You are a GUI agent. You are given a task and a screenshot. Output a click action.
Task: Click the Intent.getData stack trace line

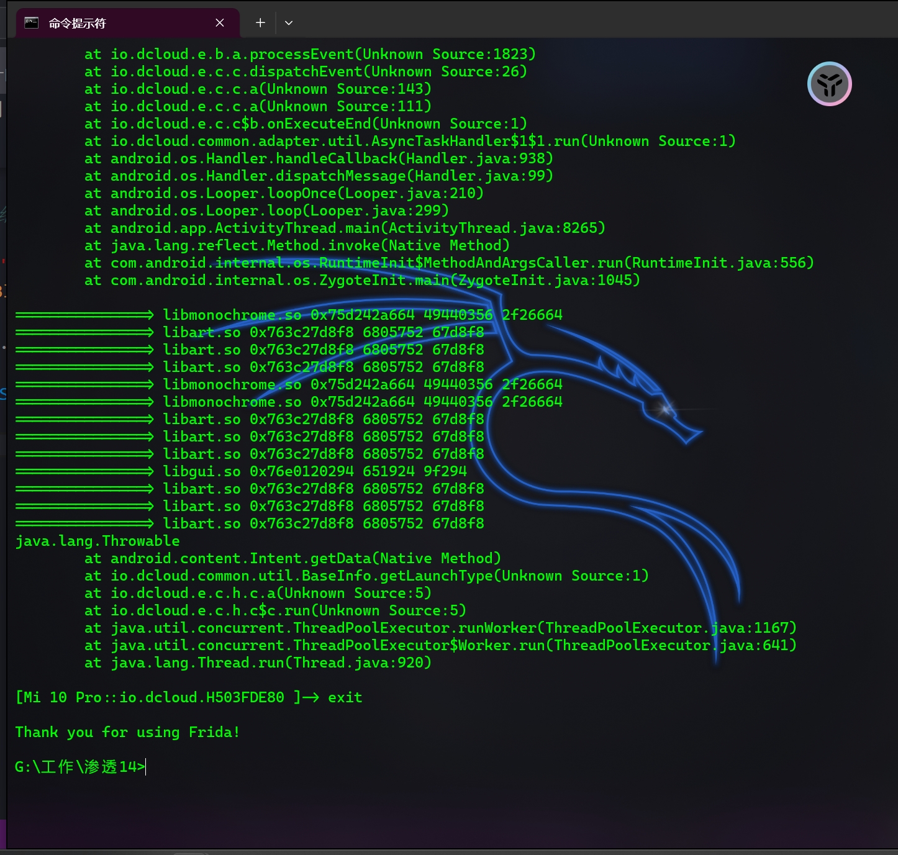click(292, 558)
